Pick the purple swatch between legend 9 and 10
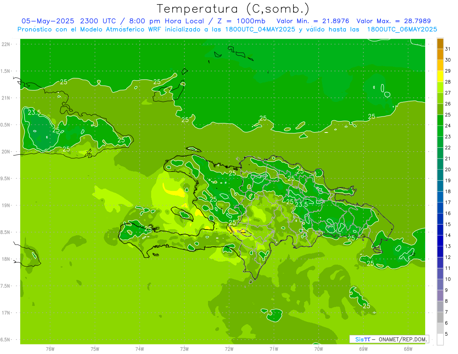This screenshot has width=458, height=354. tap(440, 284)
